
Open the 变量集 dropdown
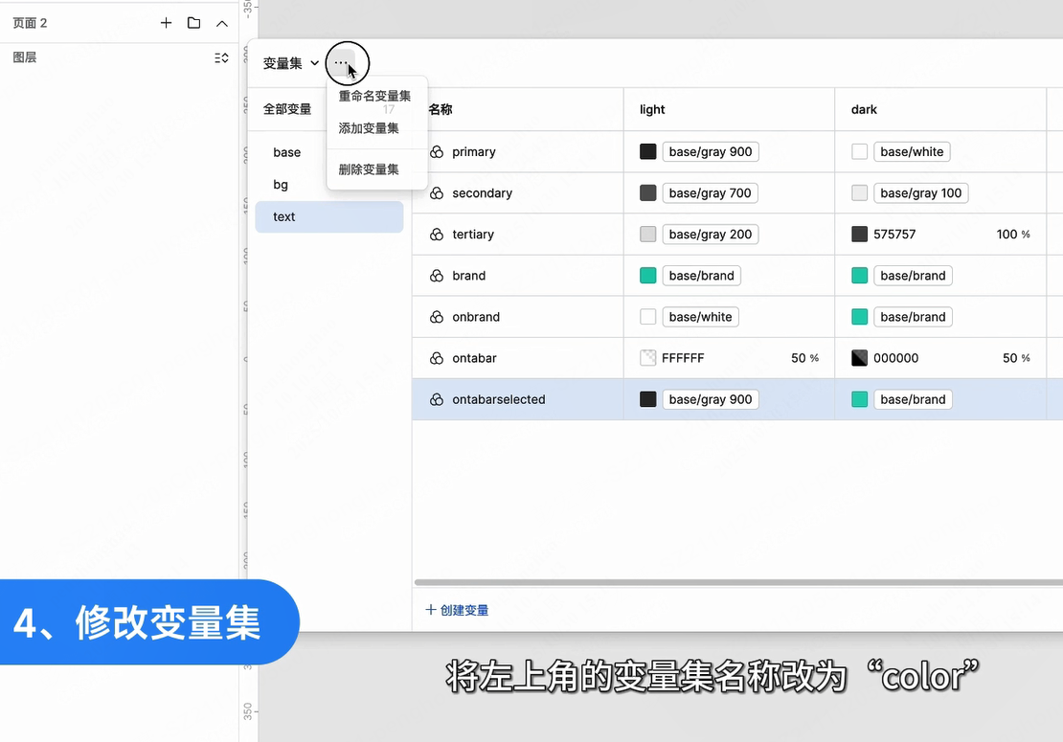[x=290, y=63]
